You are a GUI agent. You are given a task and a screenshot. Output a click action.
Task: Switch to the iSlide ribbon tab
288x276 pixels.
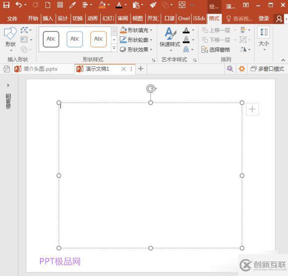tap(199, 18)
